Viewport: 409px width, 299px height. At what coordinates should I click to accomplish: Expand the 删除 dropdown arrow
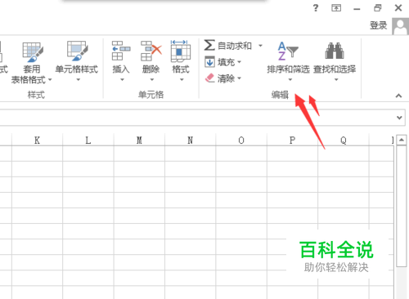click(x=152, y=80)
